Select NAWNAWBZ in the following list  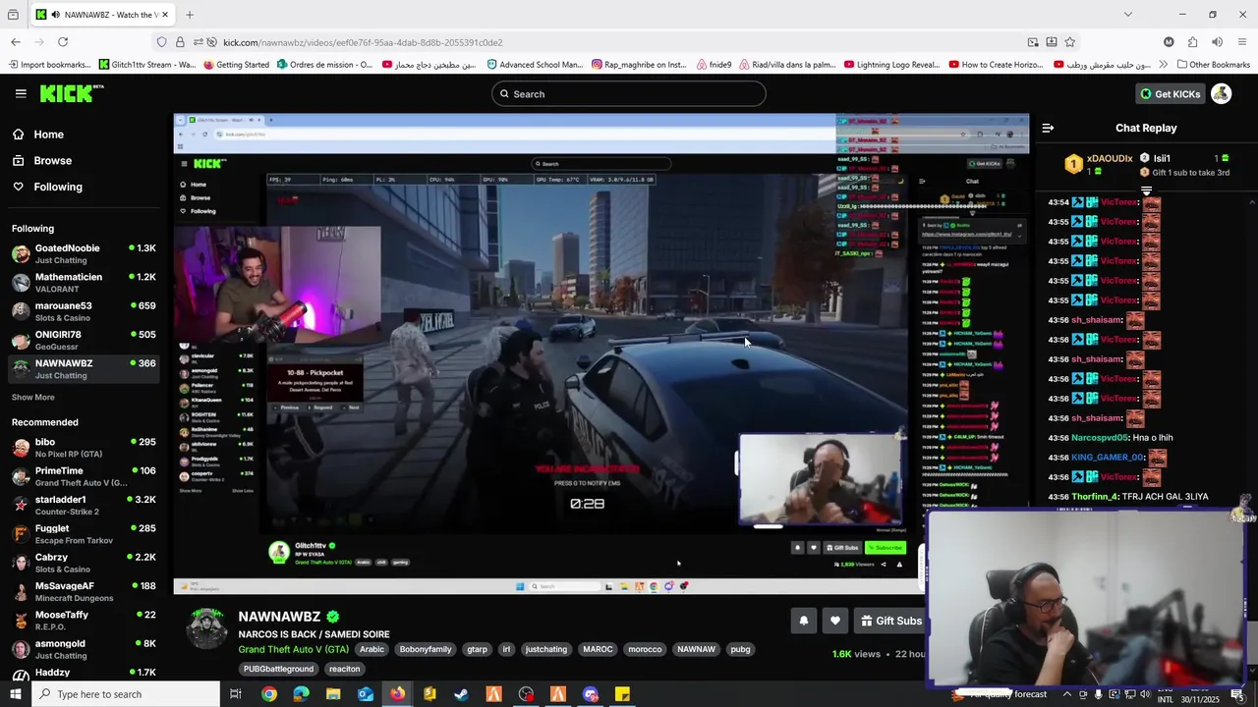click(84, 368)
